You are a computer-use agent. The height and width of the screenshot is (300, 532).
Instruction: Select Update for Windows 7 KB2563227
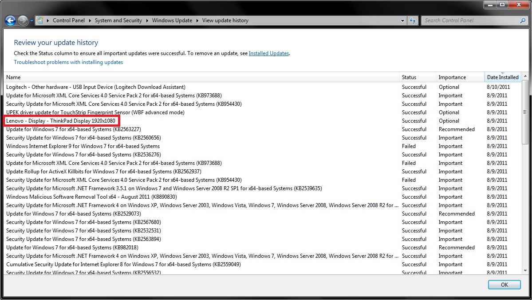[x=263, y=129]
